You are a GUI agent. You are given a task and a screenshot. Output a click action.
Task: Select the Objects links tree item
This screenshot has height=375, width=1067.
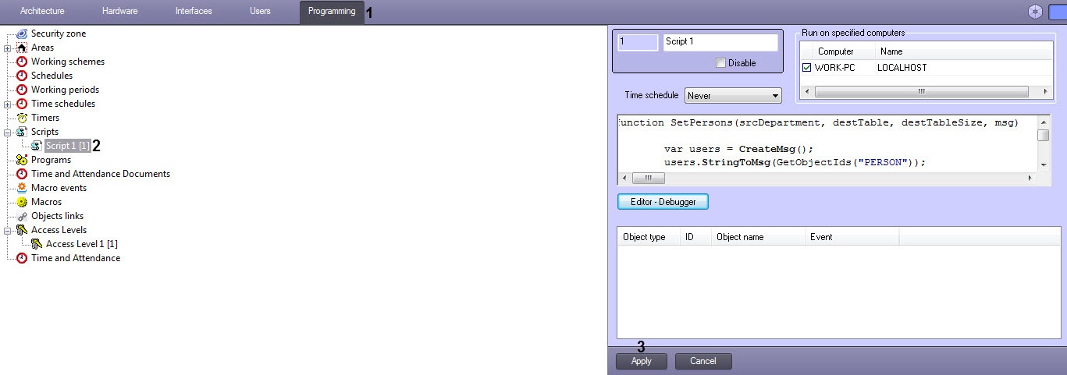tap(58, 216)
